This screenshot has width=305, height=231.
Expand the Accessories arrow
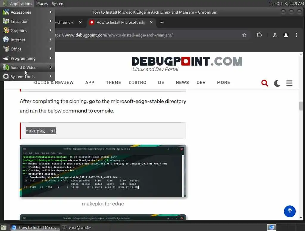tap(51, 12)
